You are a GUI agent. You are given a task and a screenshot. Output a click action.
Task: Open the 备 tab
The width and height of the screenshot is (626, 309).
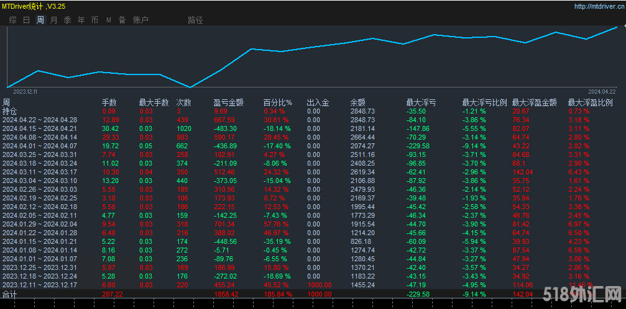(x=122, y=20)
